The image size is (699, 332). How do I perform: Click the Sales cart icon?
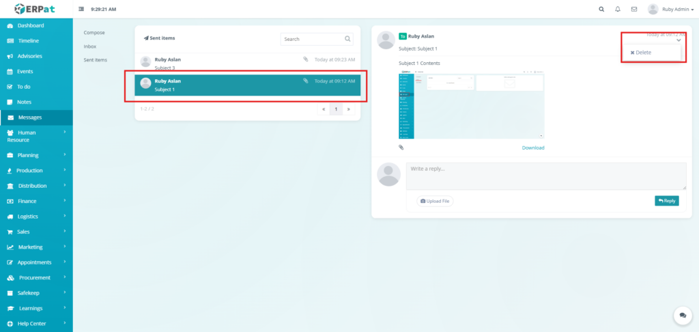[x=10, y=232]
